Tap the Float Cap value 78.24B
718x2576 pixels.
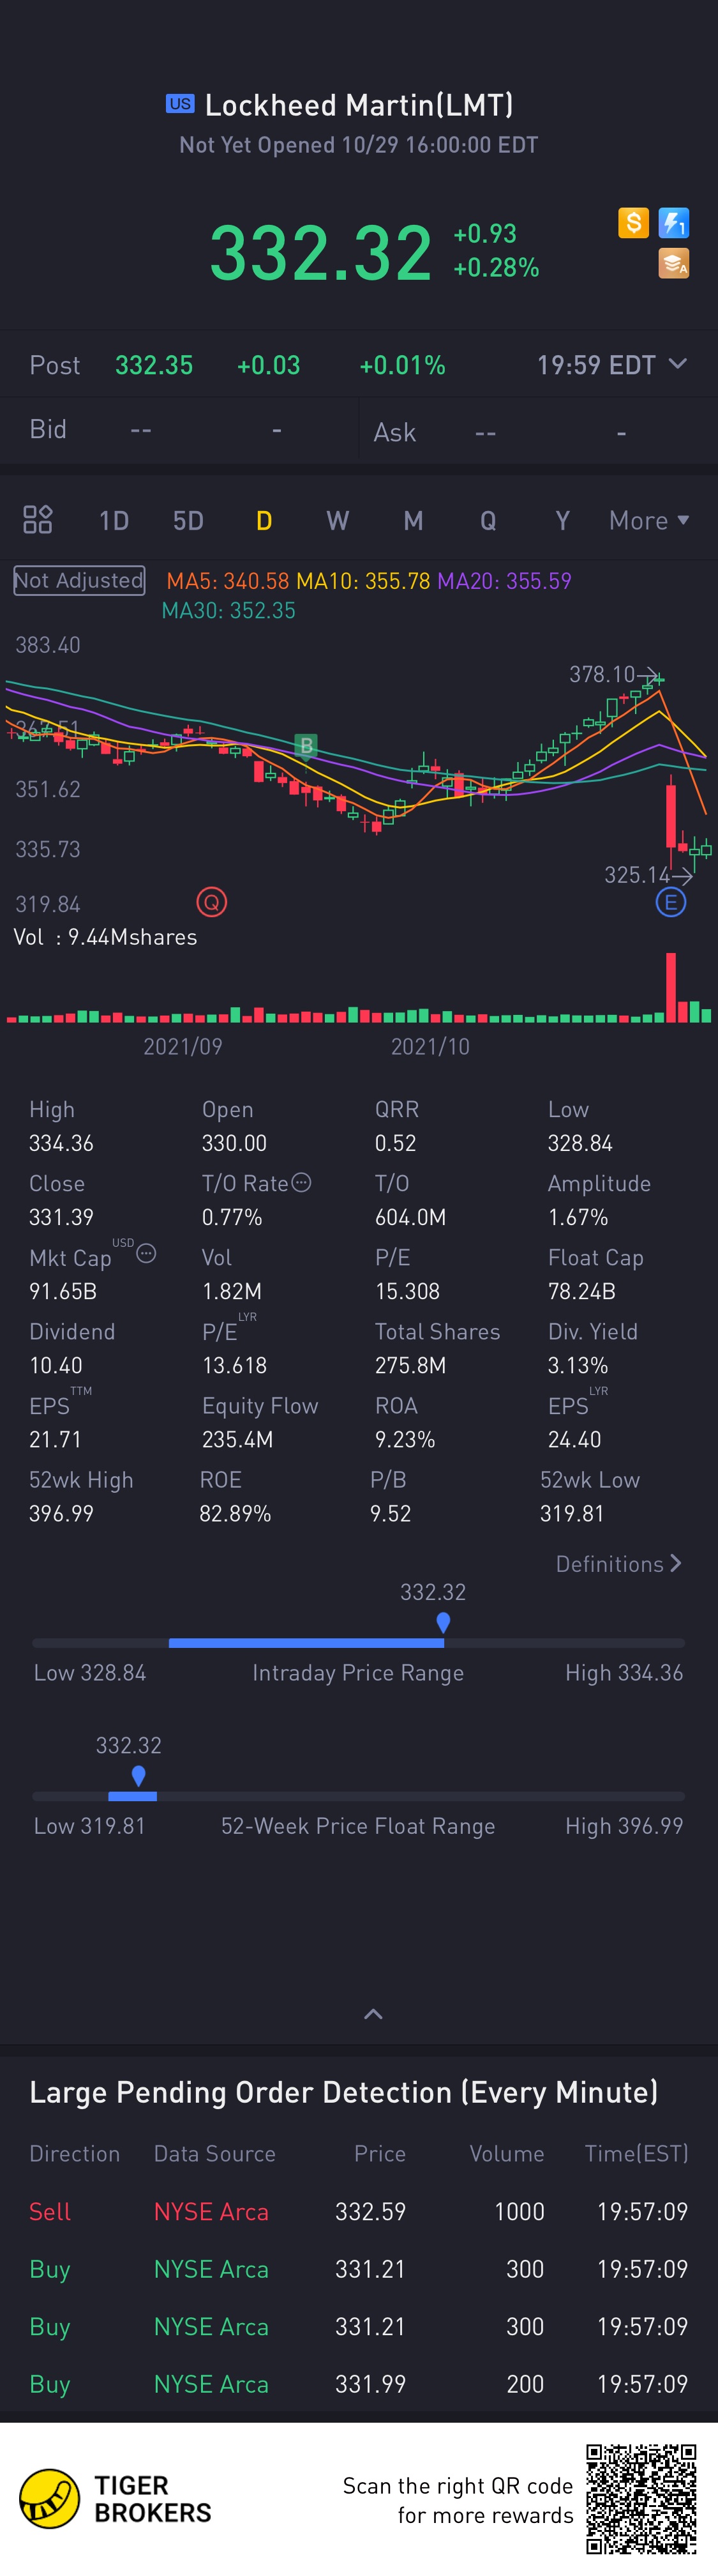pos(581,1291)
